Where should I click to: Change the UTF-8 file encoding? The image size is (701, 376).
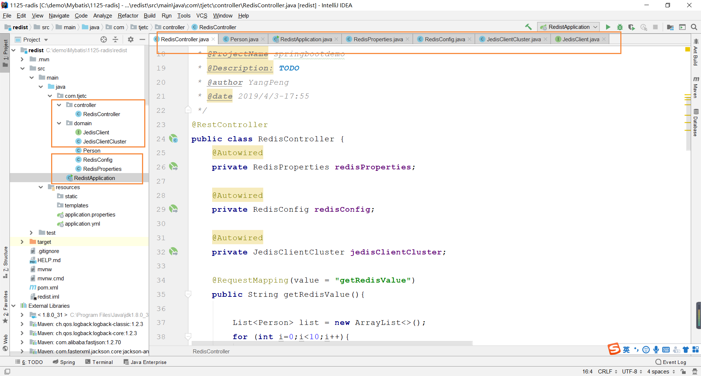point(632,371)
